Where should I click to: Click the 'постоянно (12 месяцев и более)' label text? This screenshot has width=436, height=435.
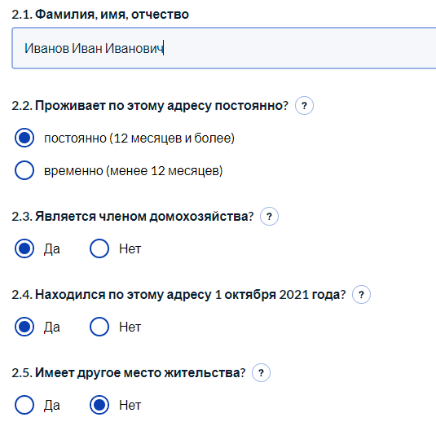coord(139,138)
